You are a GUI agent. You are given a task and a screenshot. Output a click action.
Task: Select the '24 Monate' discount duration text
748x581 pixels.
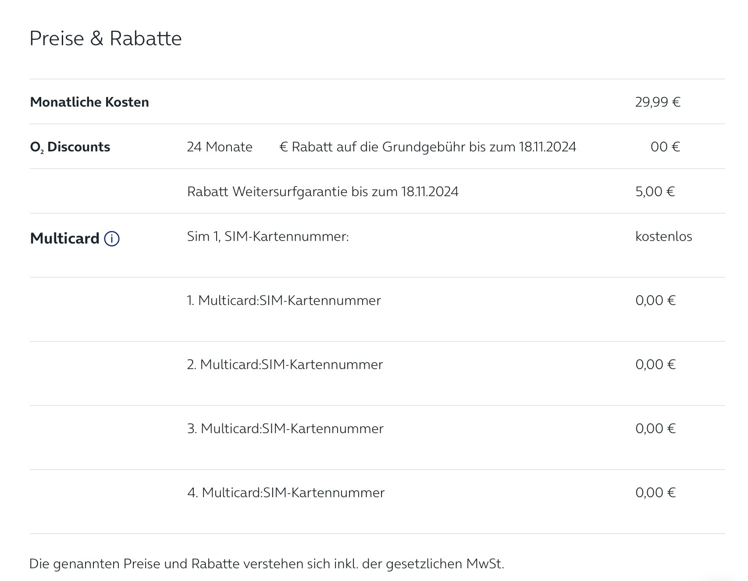pos(220,147)
